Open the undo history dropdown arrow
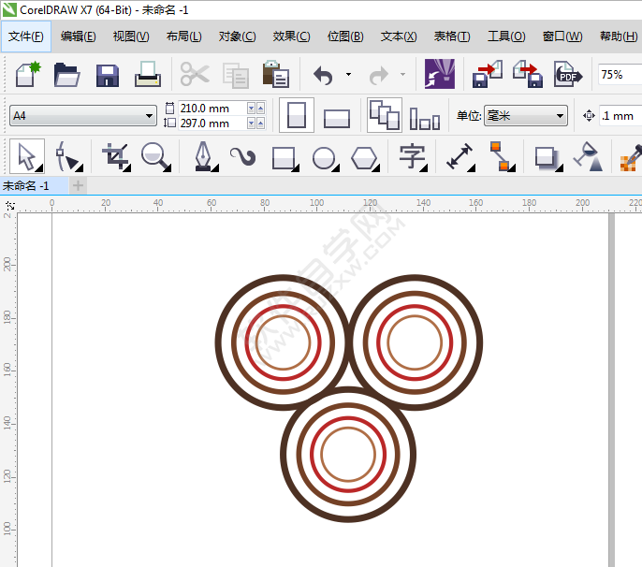The height and width of the screenshot is (567, 642). [x=348, y=74]
